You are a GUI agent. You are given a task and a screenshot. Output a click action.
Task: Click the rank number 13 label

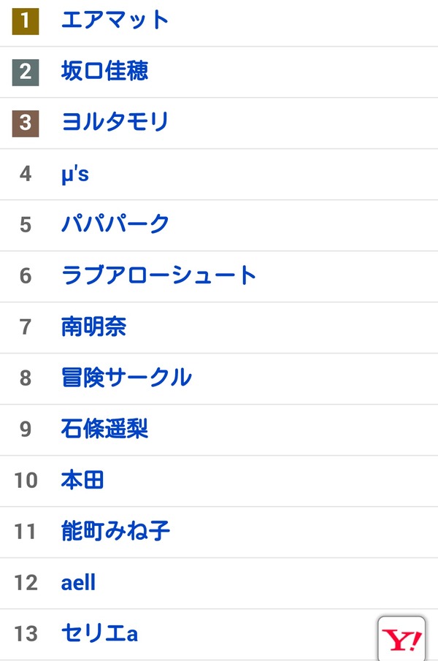coord(26,633)
